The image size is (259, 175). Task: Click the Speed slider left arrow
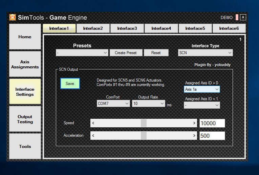(x=93, y=123)
